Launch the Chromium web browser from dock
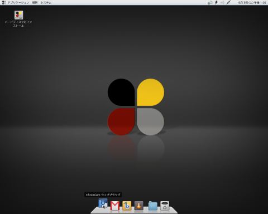This screenshot has height=214, width=268. coord(103,203)
